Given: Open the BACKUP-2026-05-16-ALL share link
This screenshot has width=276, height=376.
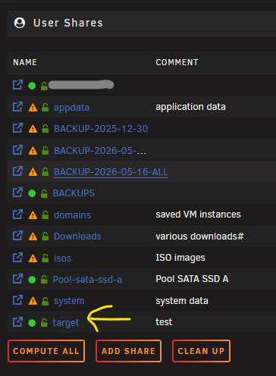Looking at the screenshot, I should 111,172.
